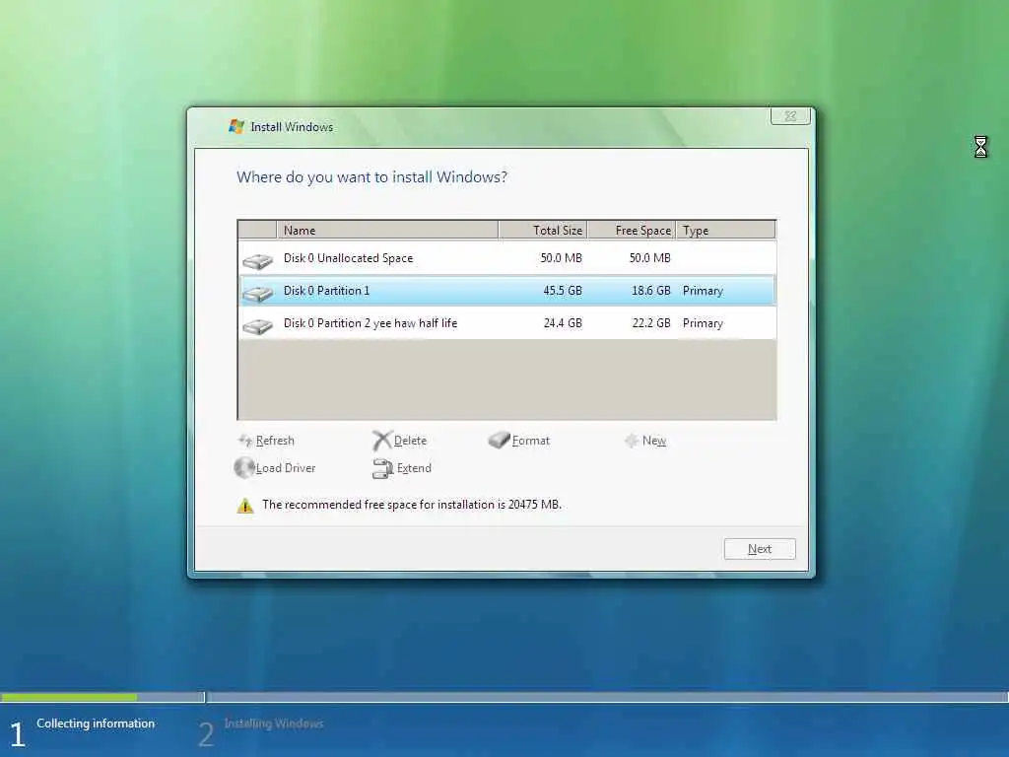Select Disk 0 Partition 1
1009x757 pixels.
coord(507,291)
